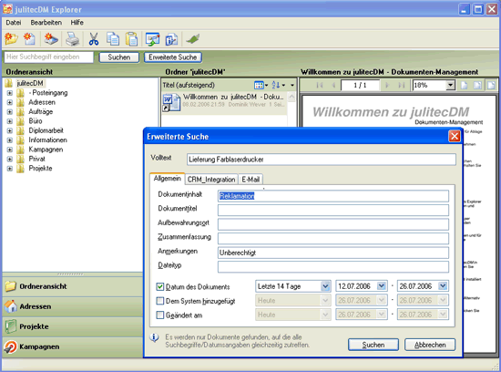
Task: Select the Allgemein tab
Action: click(167, 178)
